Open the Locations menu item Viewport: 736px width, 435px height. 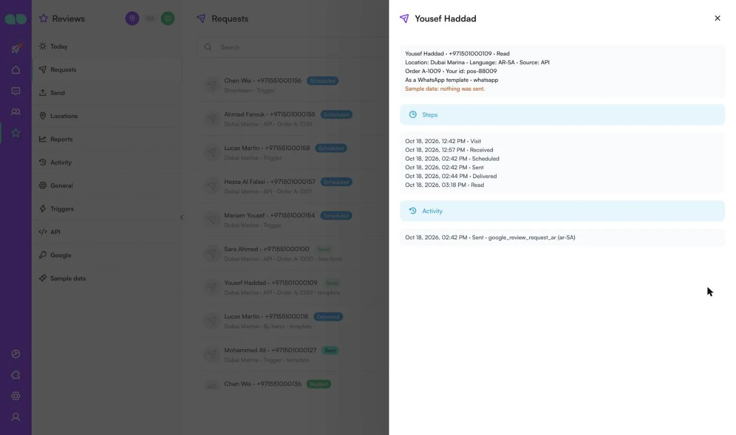click(107, 116)
